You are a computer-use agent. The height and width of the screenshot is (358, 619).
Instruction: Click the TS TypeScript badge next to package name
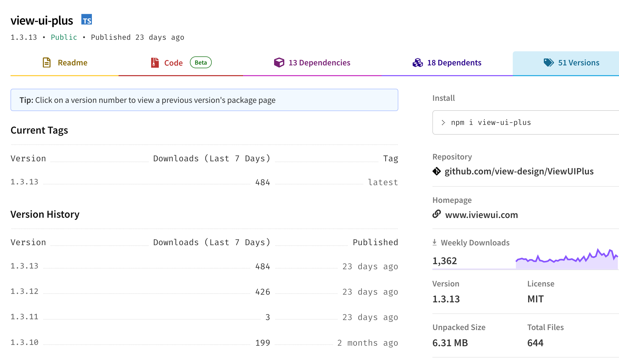[87, 20]
